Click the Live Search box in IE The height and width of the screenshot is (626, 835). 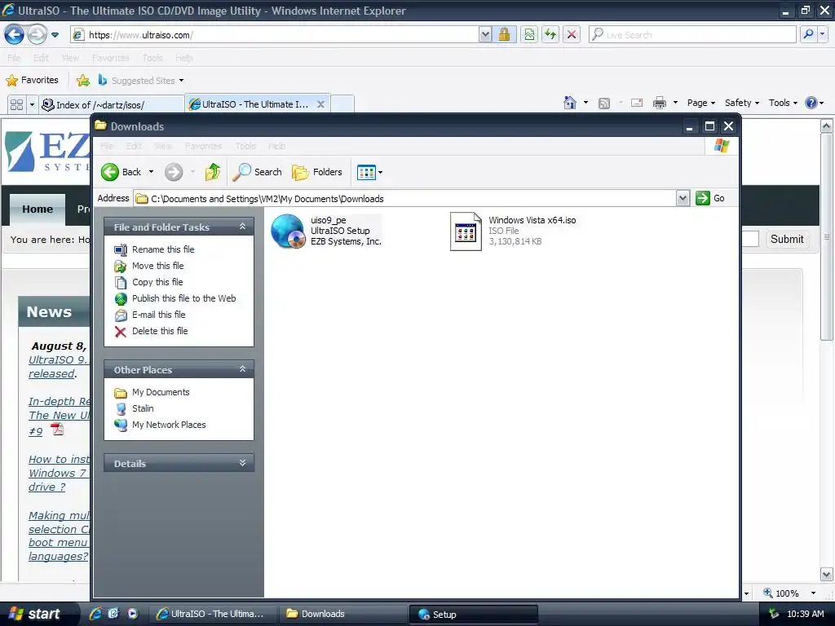692,35
